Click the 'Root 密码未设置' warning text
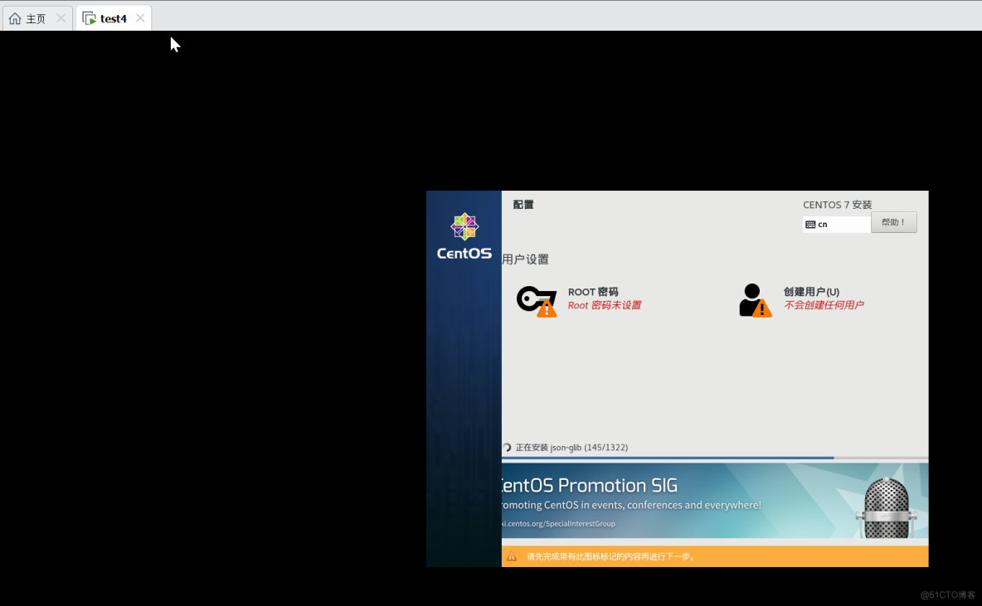 605,306
